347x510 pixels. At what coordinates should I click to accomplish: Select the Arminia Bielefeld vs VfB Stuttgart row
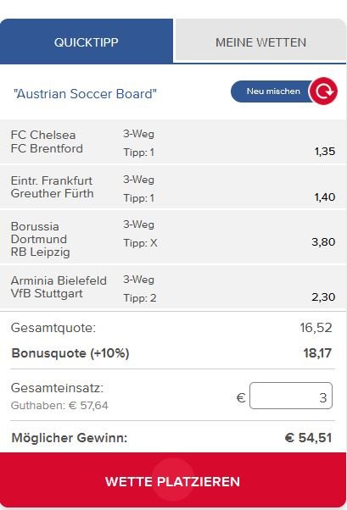click(173, 287)
